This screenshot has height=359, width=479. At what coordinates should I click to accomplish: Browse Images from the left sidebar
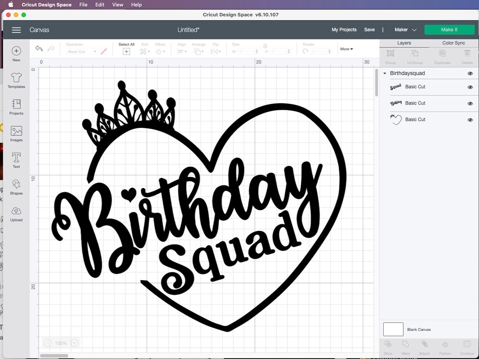[16, 133]
